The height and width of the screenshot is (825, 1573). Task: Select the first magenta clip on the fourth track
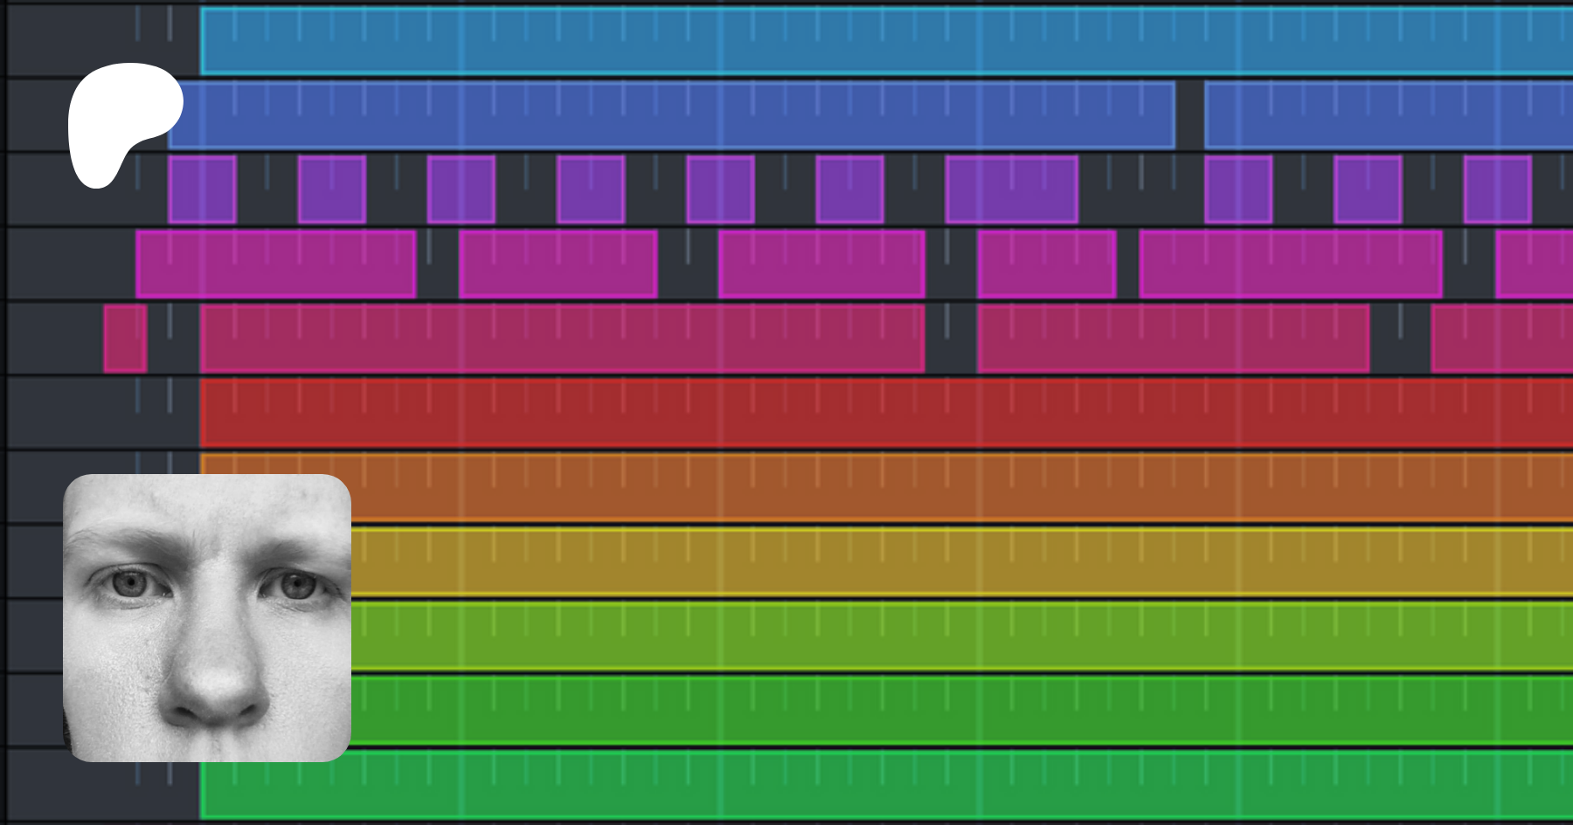tap(276, 264)
